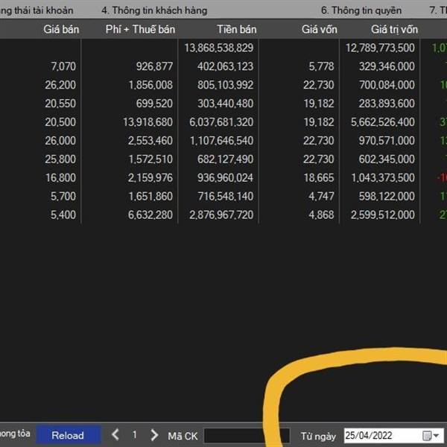Click the Mã CK input field
This screenshot has height=447, width=447.
(x=247, y=436)
